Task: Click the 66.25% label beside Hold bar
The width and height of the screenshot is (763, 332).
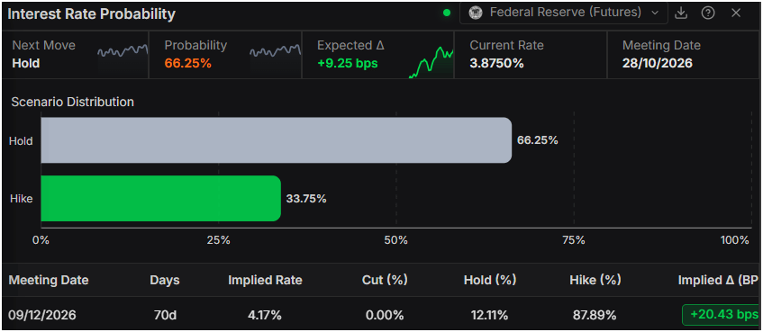Action: click(538, 140)
